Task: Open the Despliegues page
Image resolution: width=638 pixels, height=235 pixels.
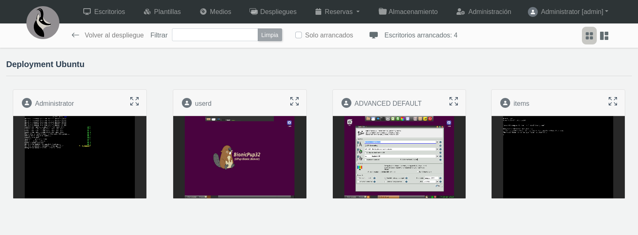Action: [273, 12]
